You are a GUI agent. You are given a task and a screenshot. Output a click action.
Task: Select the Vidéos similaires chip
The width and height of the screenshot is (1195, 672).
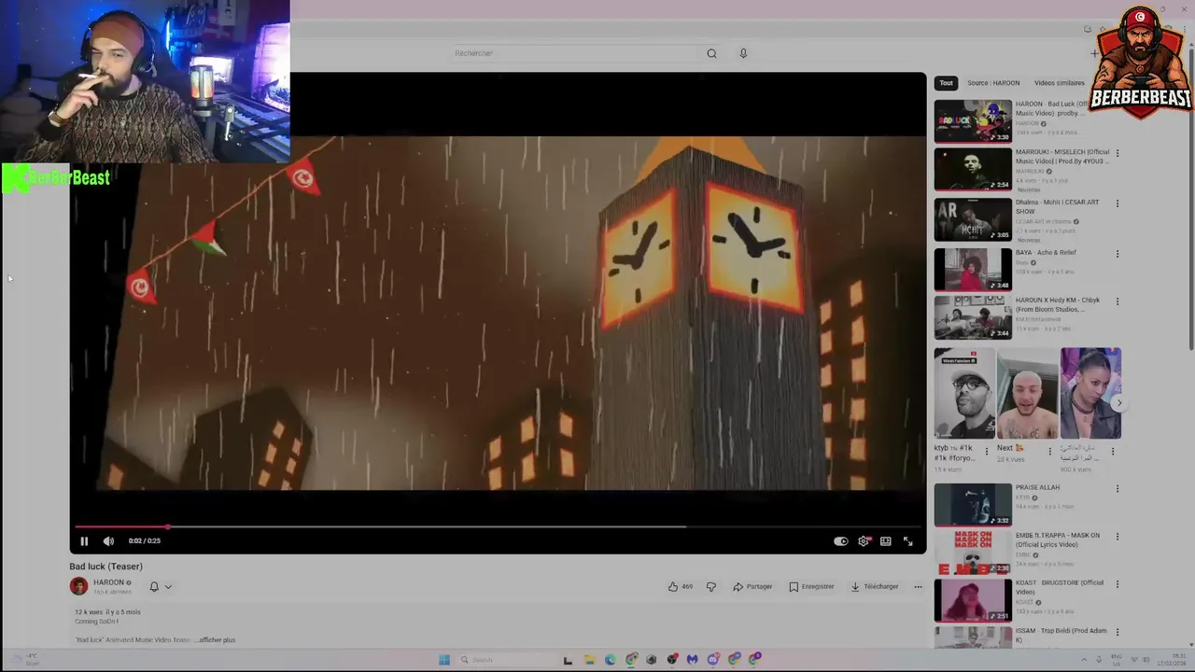click(1060, 83)
